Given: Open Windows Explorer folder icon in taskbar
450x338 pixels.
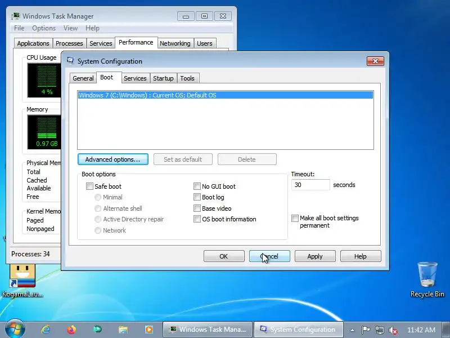Looking at the screenshot, I should pyautogui.click(x=123, y=330).
